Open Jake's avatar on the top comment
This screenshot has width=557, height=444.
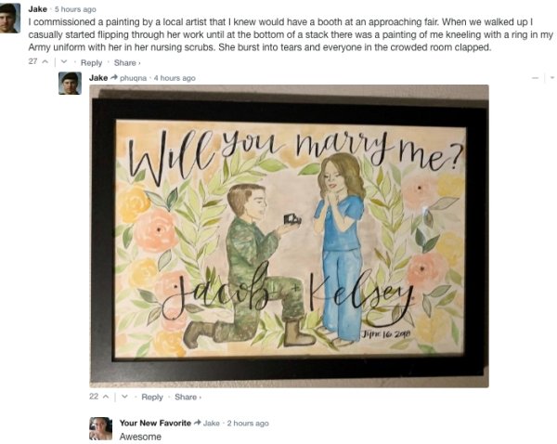tap(9, 19)
